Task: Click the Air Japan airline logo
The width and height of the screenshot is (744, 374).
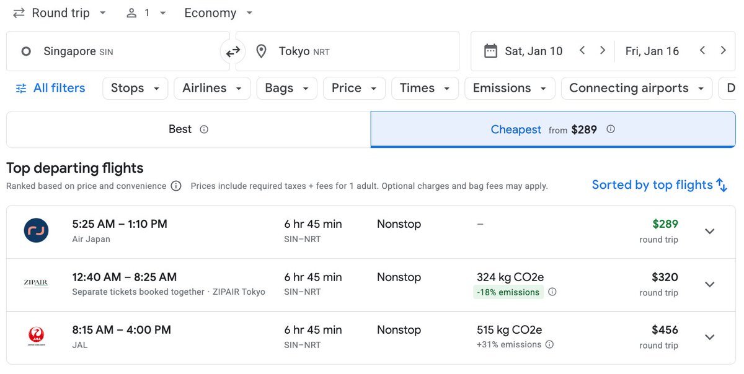Action: [x=37, y=231]
